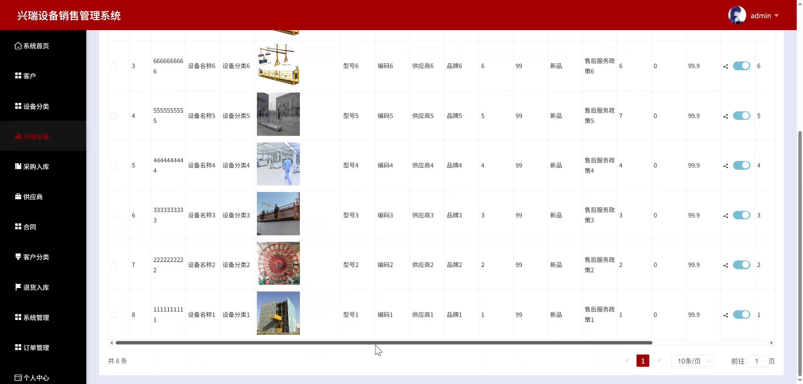The width and height of the screenshot is (803, 384).
Task: Select the checkbox for row 设备名称2
Action: click(113, 265)
